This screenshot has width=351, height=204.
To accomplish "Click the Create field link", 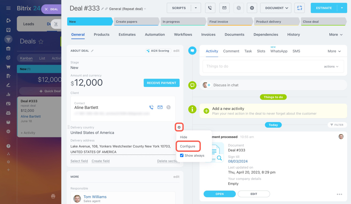I will tap(100, 161).
